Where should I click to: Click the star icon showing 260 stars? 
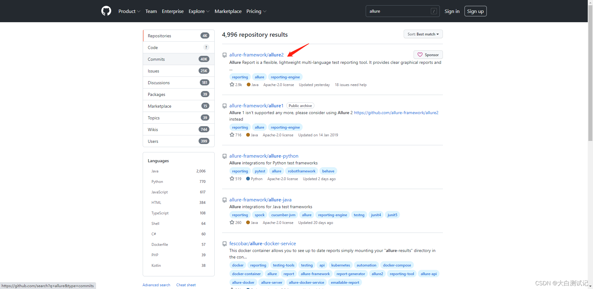click(232, 222)
